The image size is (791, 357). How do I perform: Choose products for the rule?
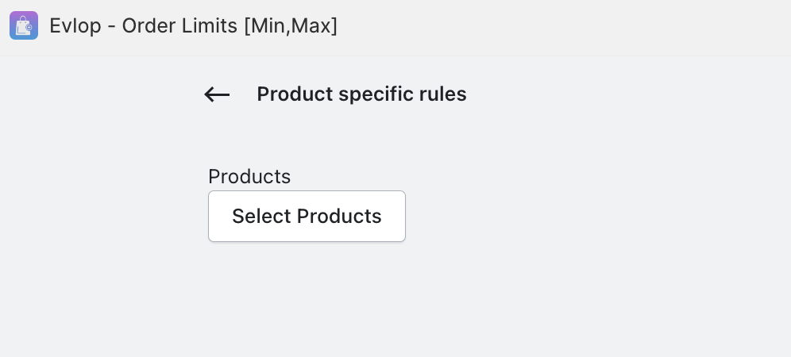(x=307, y=216)
